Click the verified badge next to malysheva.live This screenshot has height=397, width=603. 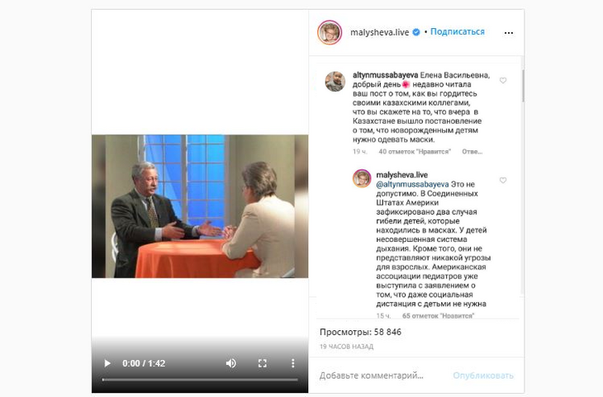pyautogui.click(x=416, y=32)
